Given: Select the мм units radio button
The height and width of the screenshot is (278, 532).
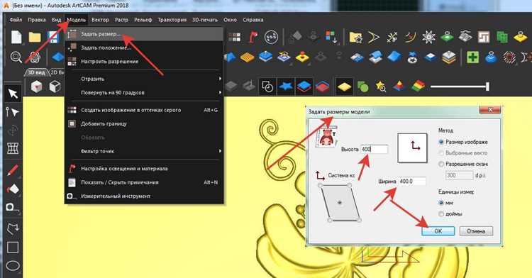Looking at the screenshot, I should click(x=441, y=203).
